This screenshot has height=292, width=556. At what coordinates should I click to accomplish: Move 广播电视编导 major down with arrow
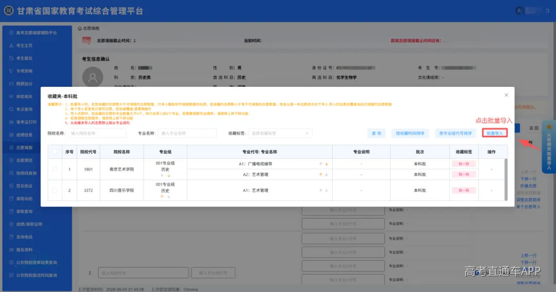tap(326, 164)
